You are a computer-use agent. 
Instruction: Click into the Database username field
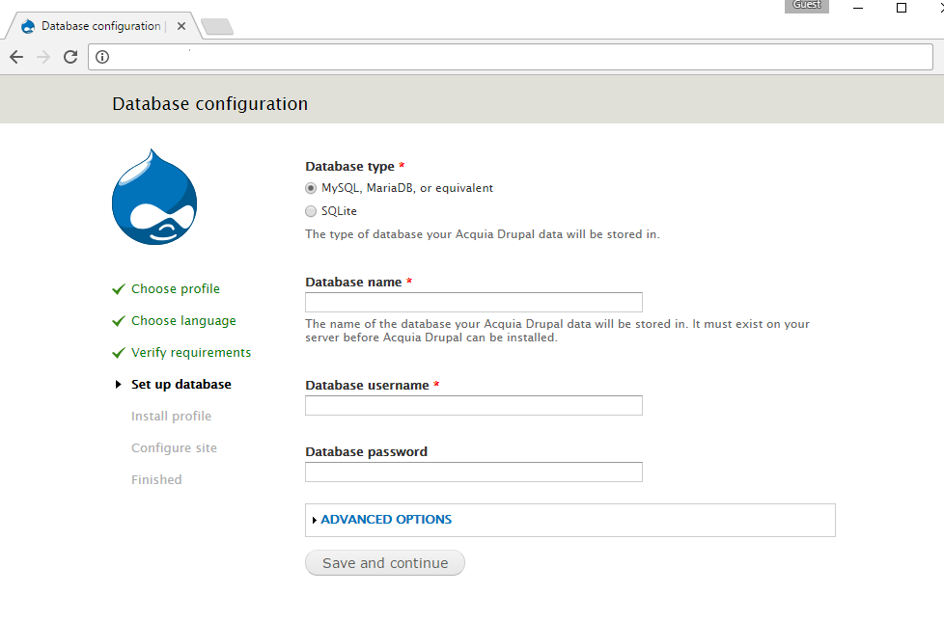pyautogui.click(x=473, y=406)
